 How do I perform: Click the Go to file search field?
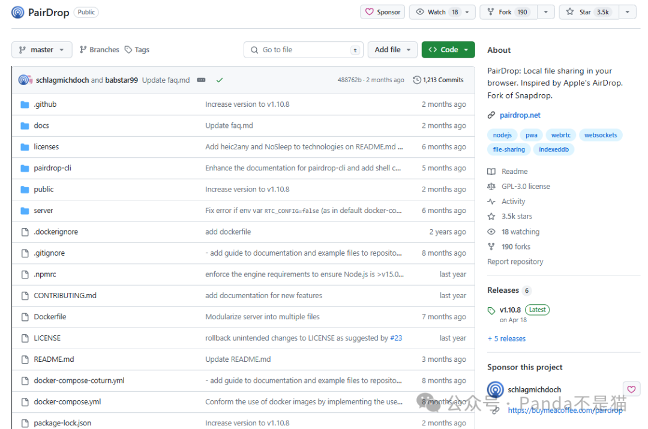point(304,50)
